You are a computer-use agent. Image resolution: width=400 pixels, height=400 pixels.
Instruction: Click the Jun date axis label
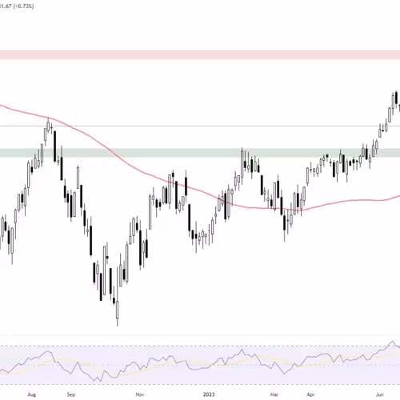click(379, 394)
